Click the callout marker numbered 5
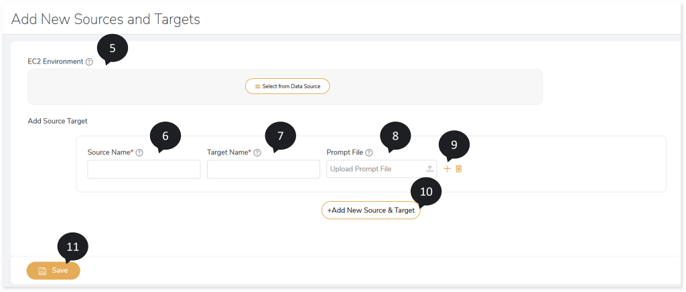 pos(113,49)
